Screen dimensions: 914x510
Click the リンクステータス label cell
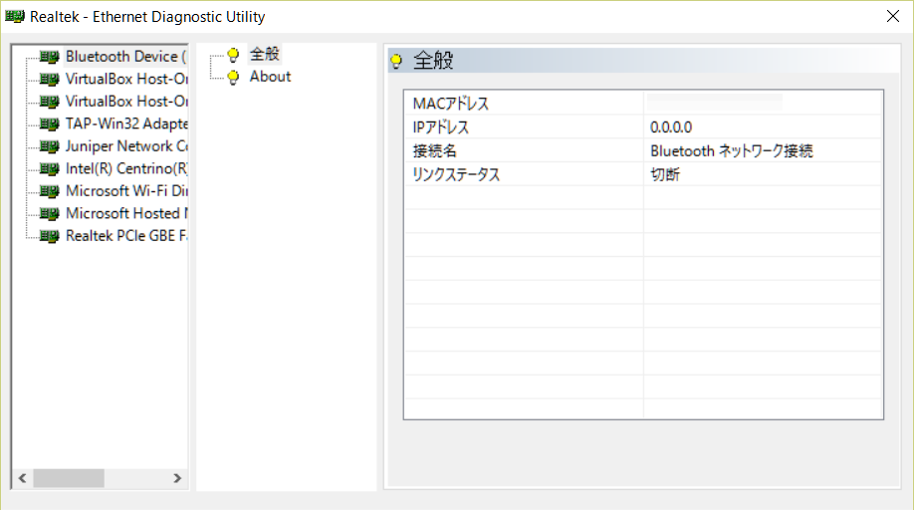524,174
